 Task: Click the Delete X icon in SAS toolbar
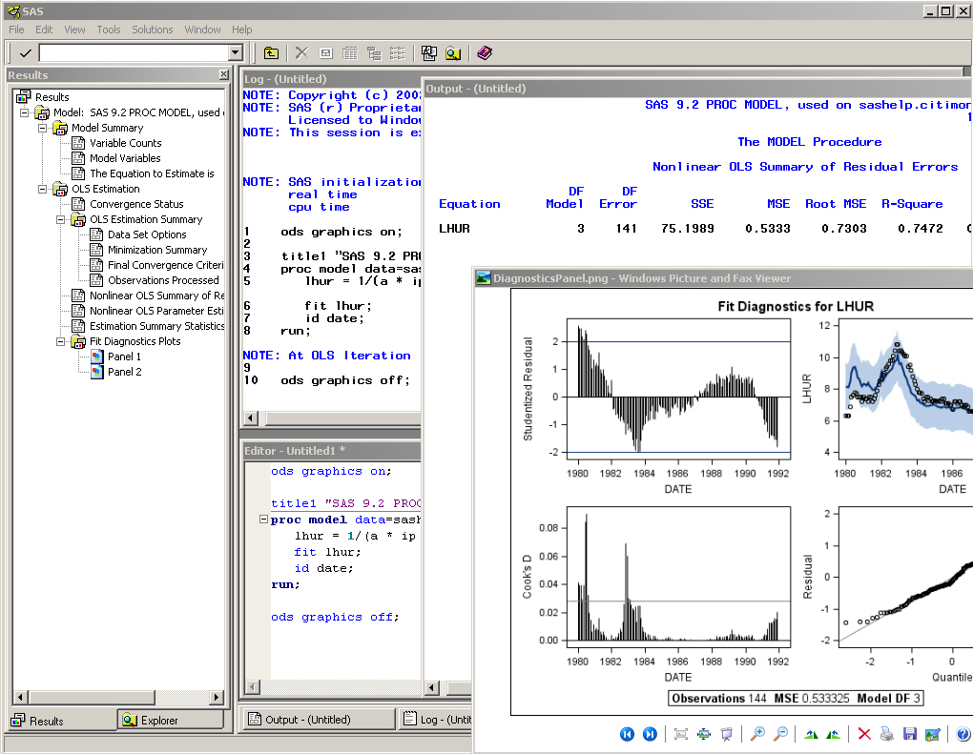tap(301, 53)
